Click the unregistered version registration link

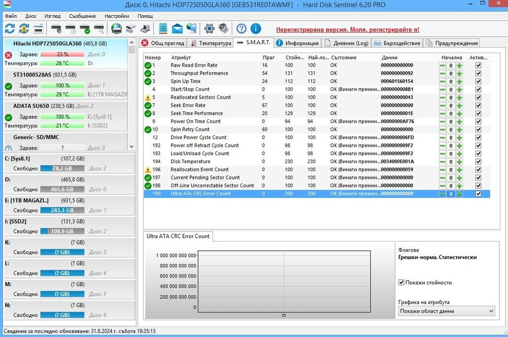click(347, 29)
